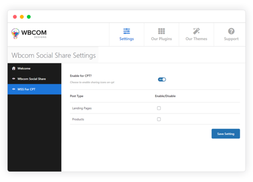The image size is (253, 182).
Task: Click the Our Themes magic wand icon
Action: tap(196, 31)
